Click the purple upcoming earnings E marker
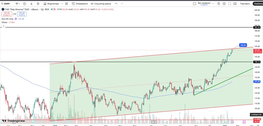Image resolution: width=263 pixels, height=126 pixels. coord(244,122)
